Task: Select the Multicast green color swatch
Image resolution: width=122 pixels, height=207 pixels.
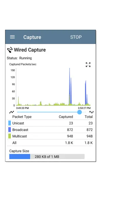Action: tap(9, 136)
